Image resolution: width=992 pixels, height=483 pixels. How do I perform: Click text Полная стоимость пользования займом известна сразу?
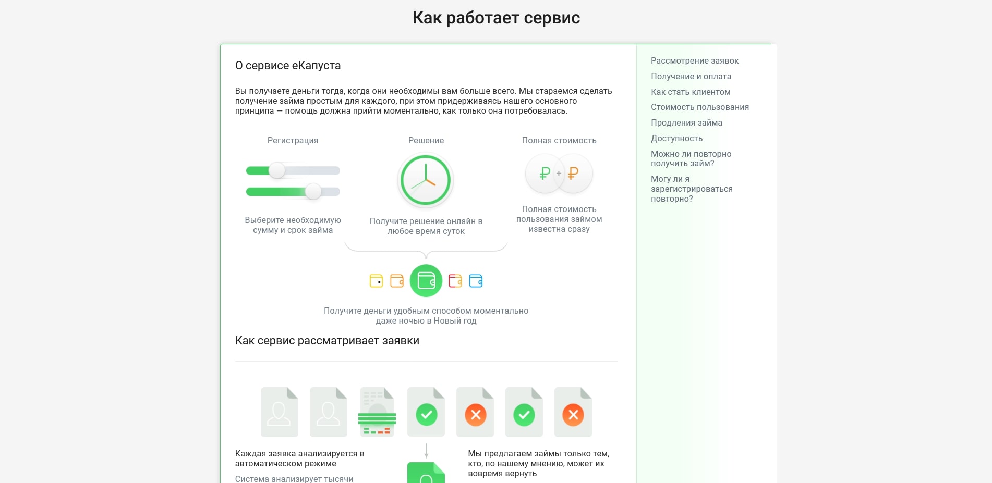pyautogui.click(x=559, y=219)
